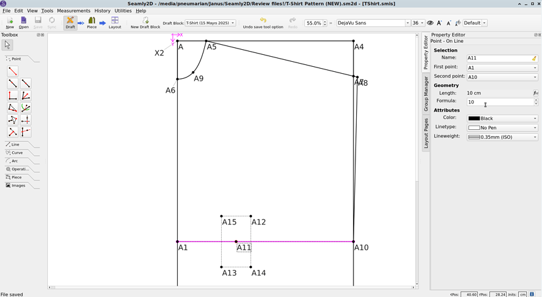Open the Edit menu
Screen dimensions: 542x297
pos(19,11)
